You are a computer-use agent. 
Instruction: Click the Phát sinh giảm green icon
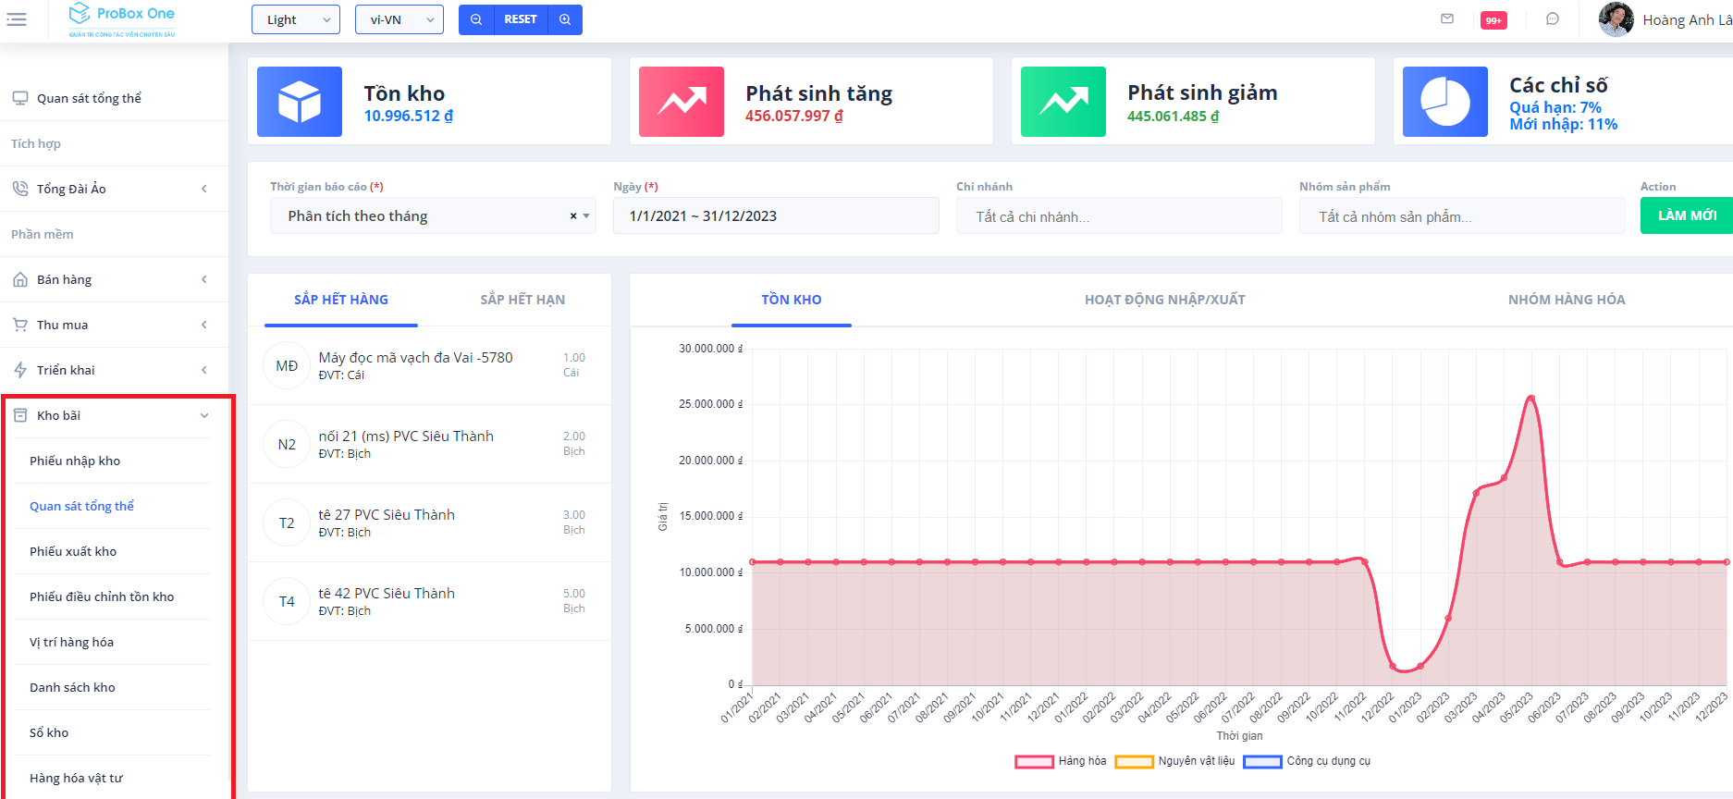(x=1063, y=102)
